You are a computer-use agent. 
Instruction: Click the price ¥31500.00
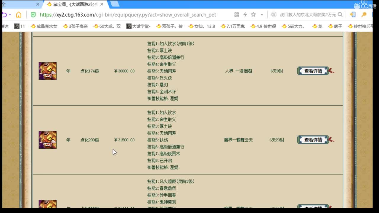tap(124, 140)
